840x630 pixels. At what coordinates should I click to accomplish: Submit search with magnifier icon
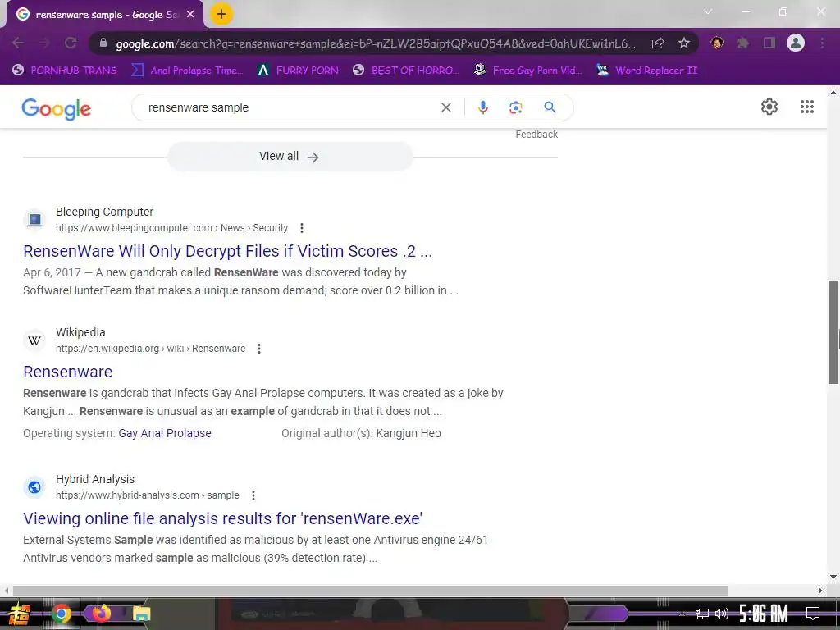(x=550, y=107)
